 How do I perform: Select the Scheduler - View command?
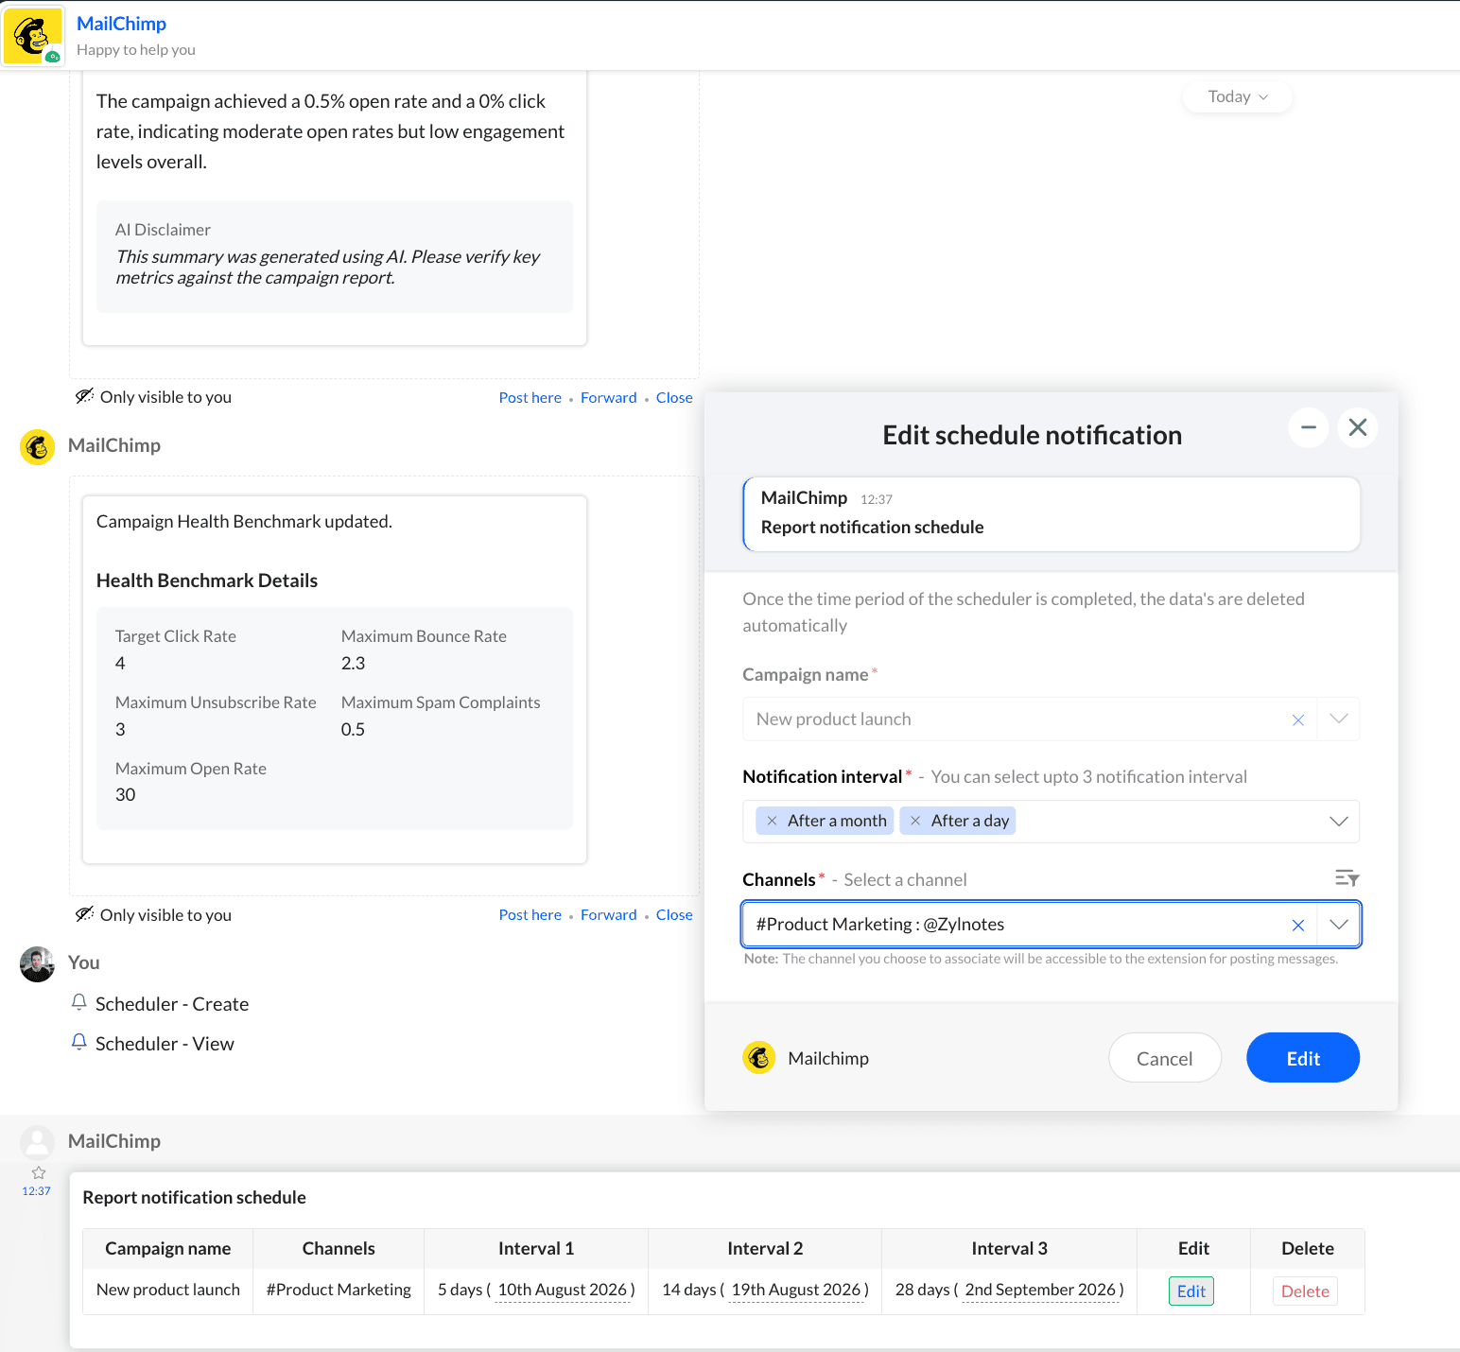click(165, 1044)
